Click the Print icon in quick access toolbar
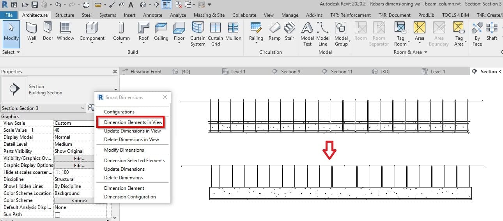Screen dimensions: 503x221 (x=86, y=5)
